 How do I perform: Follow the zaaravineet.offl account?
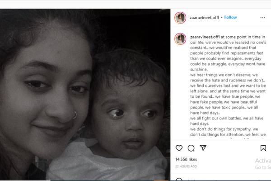[x=230, y=17]
